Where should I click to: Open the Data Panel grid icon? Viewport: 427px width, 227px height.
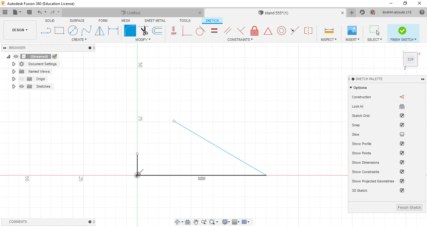[5, 12]
